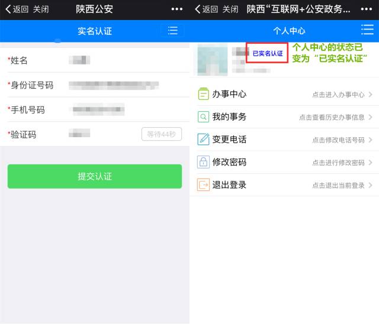This screenshot has height=324, width=379.
Task: Expand the 修改密码 row chevron
Action: 370,163
